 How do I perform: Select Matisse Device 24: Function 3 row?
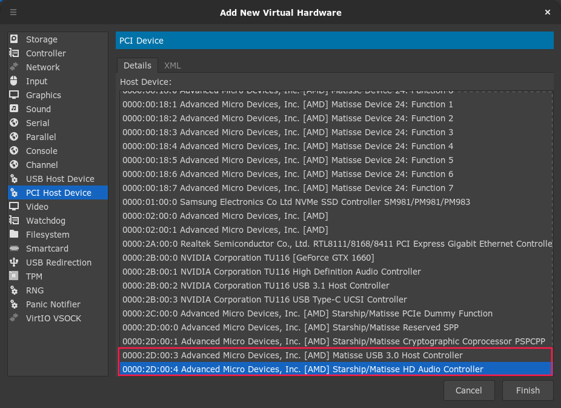[x=336, y=132]
